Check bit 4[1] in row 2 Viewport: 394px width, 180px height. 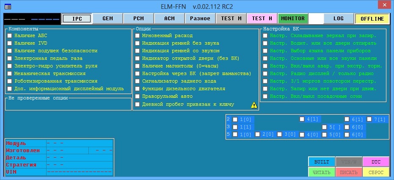(x=302, y=119)
